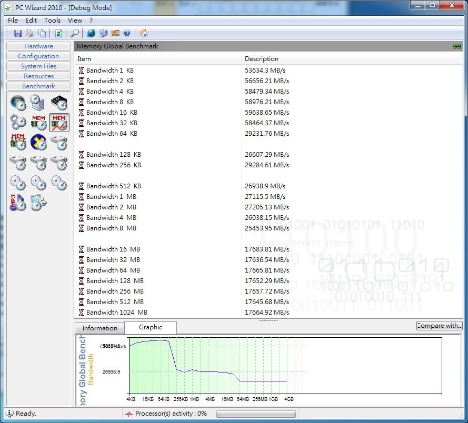468x423 pixels.
Task: Select the gears benchmark icon
Action: (18, 122)
